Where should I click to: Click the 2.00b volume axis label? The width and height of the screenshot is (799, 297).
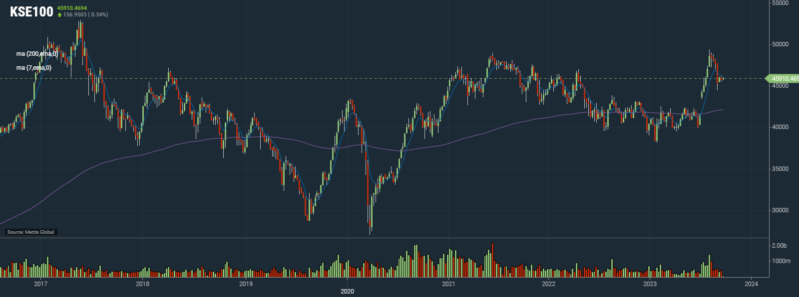(779, 246)
